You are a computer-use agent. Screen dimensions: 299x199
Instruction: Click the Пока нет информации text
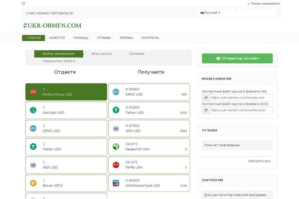(222, 145)
